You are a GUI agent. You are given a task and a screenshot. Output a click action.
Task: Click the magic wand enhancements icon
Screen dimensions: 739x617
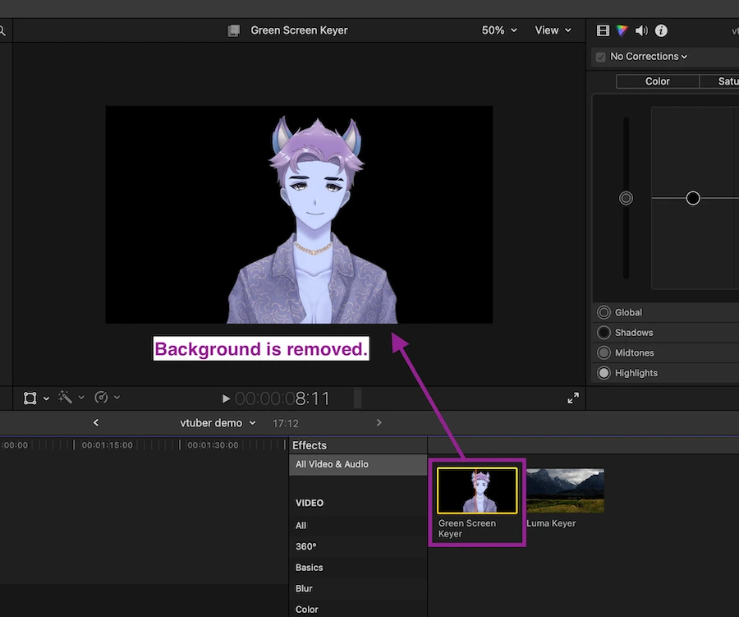(x=65, y=397)
